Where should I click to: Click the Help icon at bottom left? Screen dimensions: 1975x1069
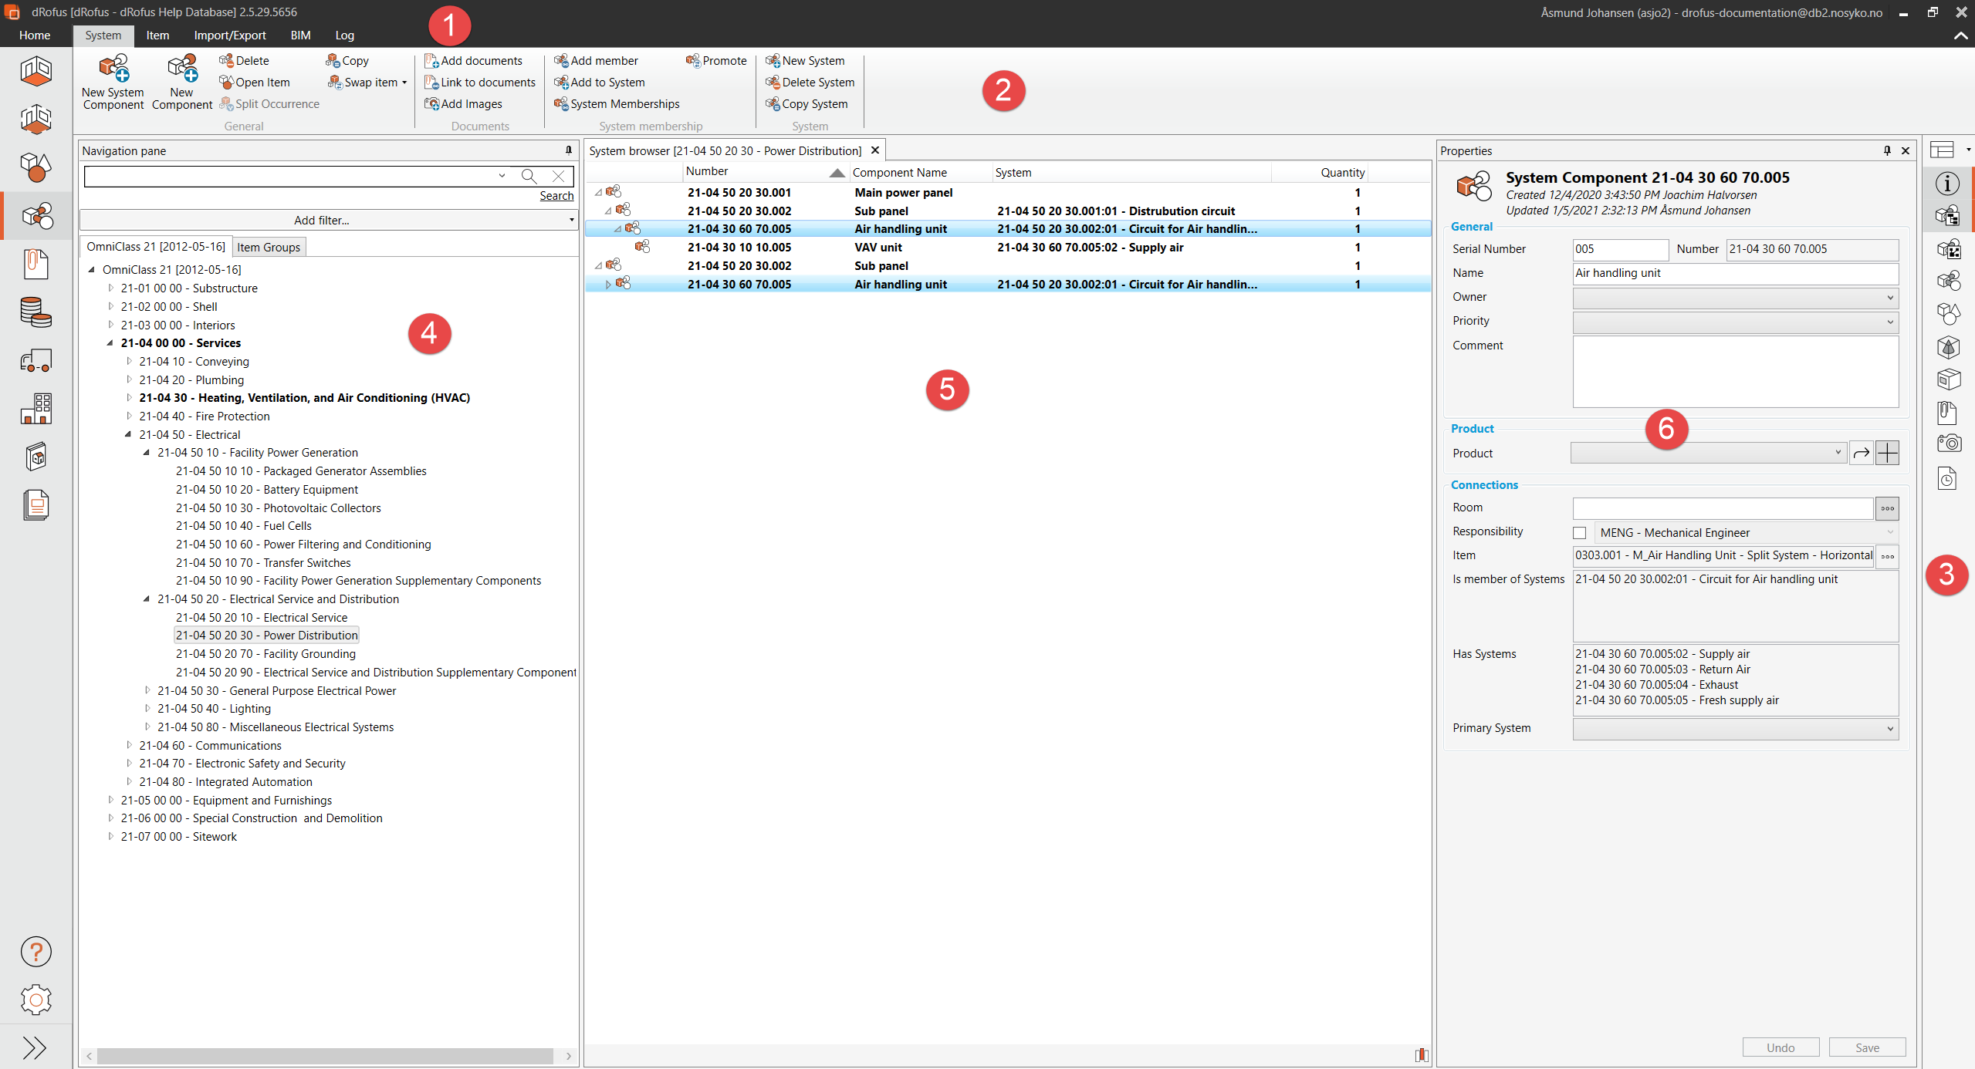point(36,952)
